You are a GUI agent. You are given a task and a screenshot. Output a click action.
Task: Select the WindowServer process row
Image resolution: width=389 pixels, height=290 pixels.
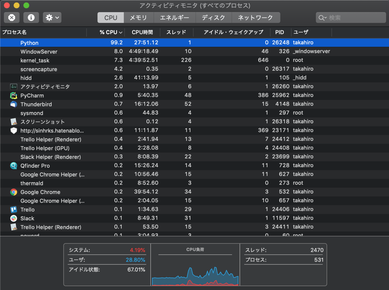coord(194,52)
